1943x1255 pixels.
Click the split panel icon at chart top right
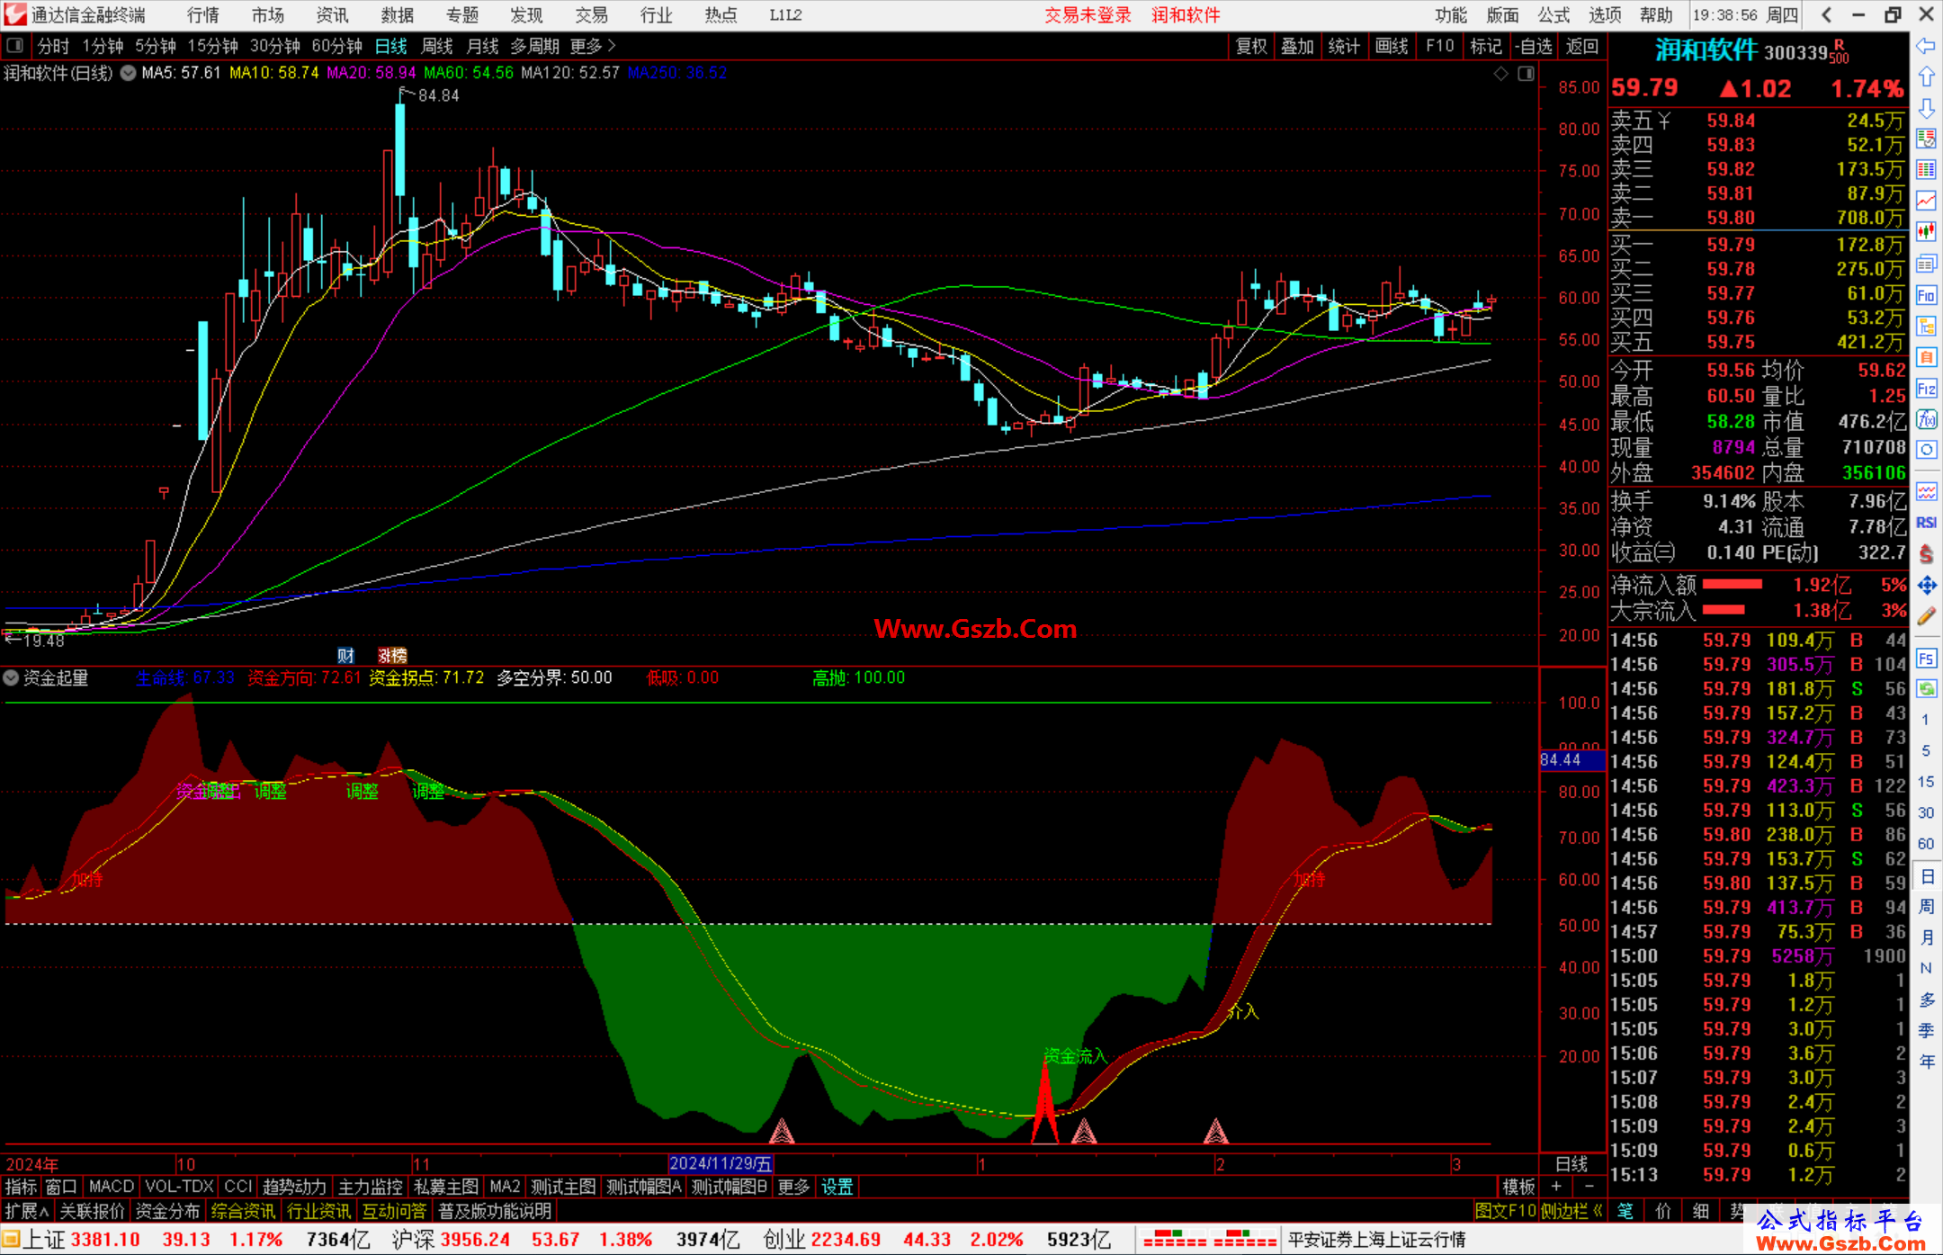[1527, 74]
